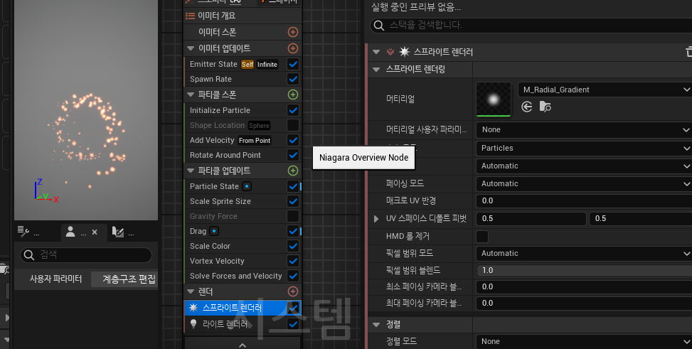Screen dimensions: 692x349
Task: Toggle Rotate Around Point checkbox
Action: (292, 155)
